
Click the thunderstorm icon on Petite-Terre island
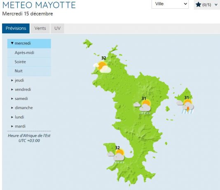point(185,107)
